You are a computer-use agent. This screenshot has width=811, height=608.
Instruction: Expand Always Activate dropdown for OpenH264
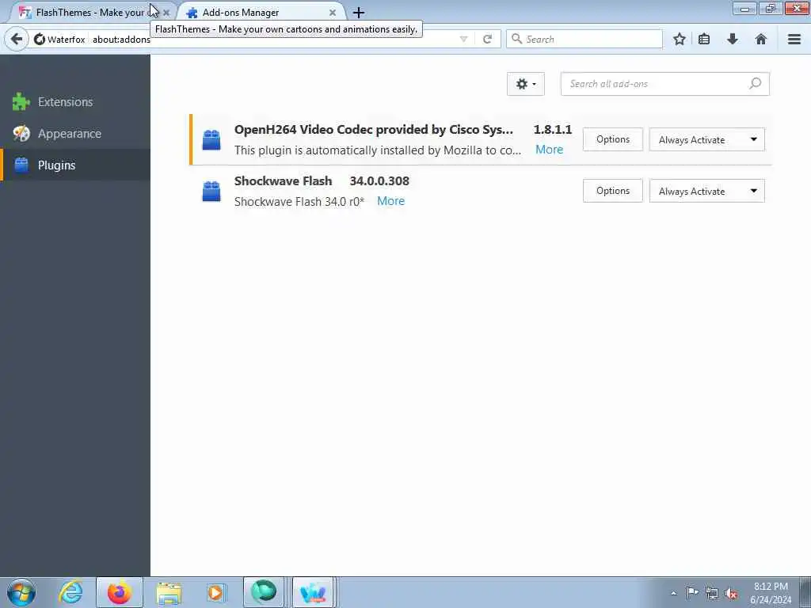click(x=707, y=139)
